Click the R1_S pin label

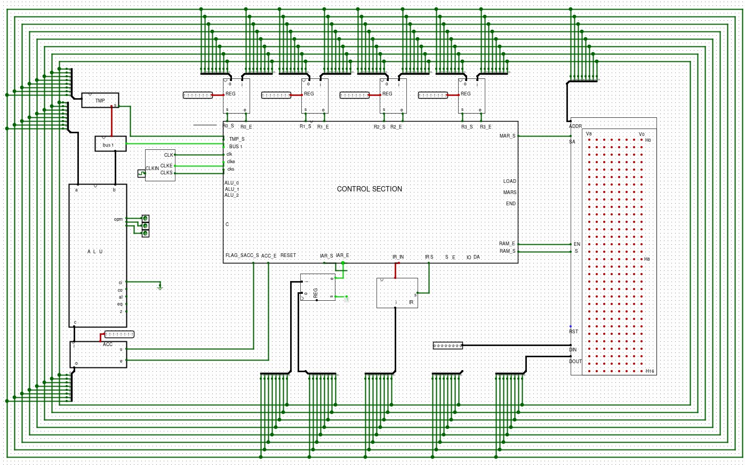[x=305, y=127]
